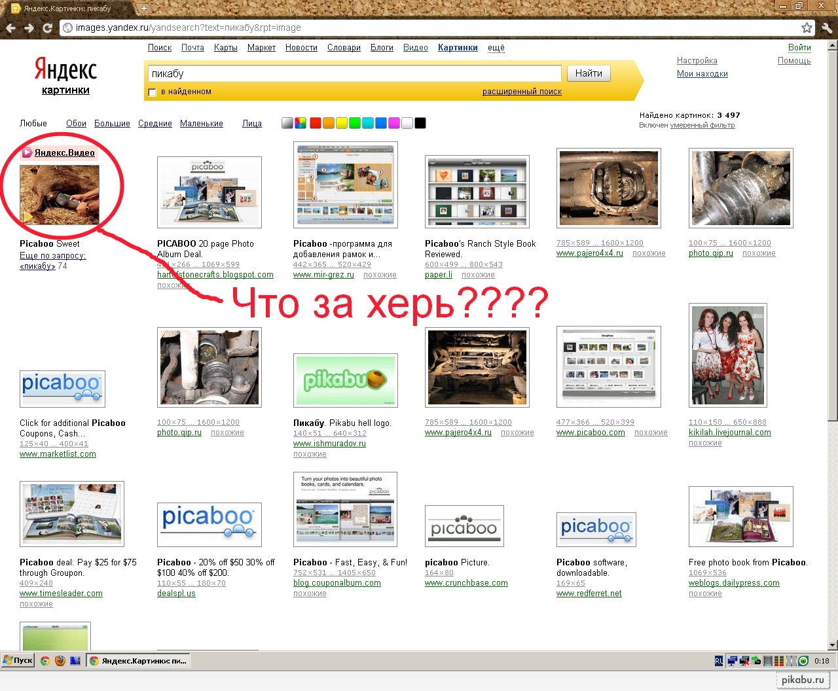838x691 pixels.
Task: Reload the page with the refresh icon
Action: click(x=47, y=28)
